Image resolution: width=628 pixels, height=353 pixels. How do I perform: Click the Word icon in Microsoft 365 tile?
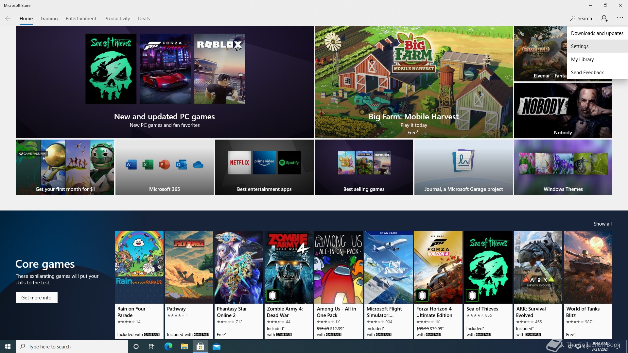[x=131, y=164]
